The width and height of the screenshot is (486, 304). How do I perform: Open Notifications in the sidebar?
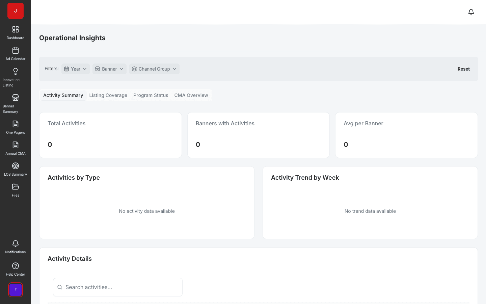coord(16,247)
